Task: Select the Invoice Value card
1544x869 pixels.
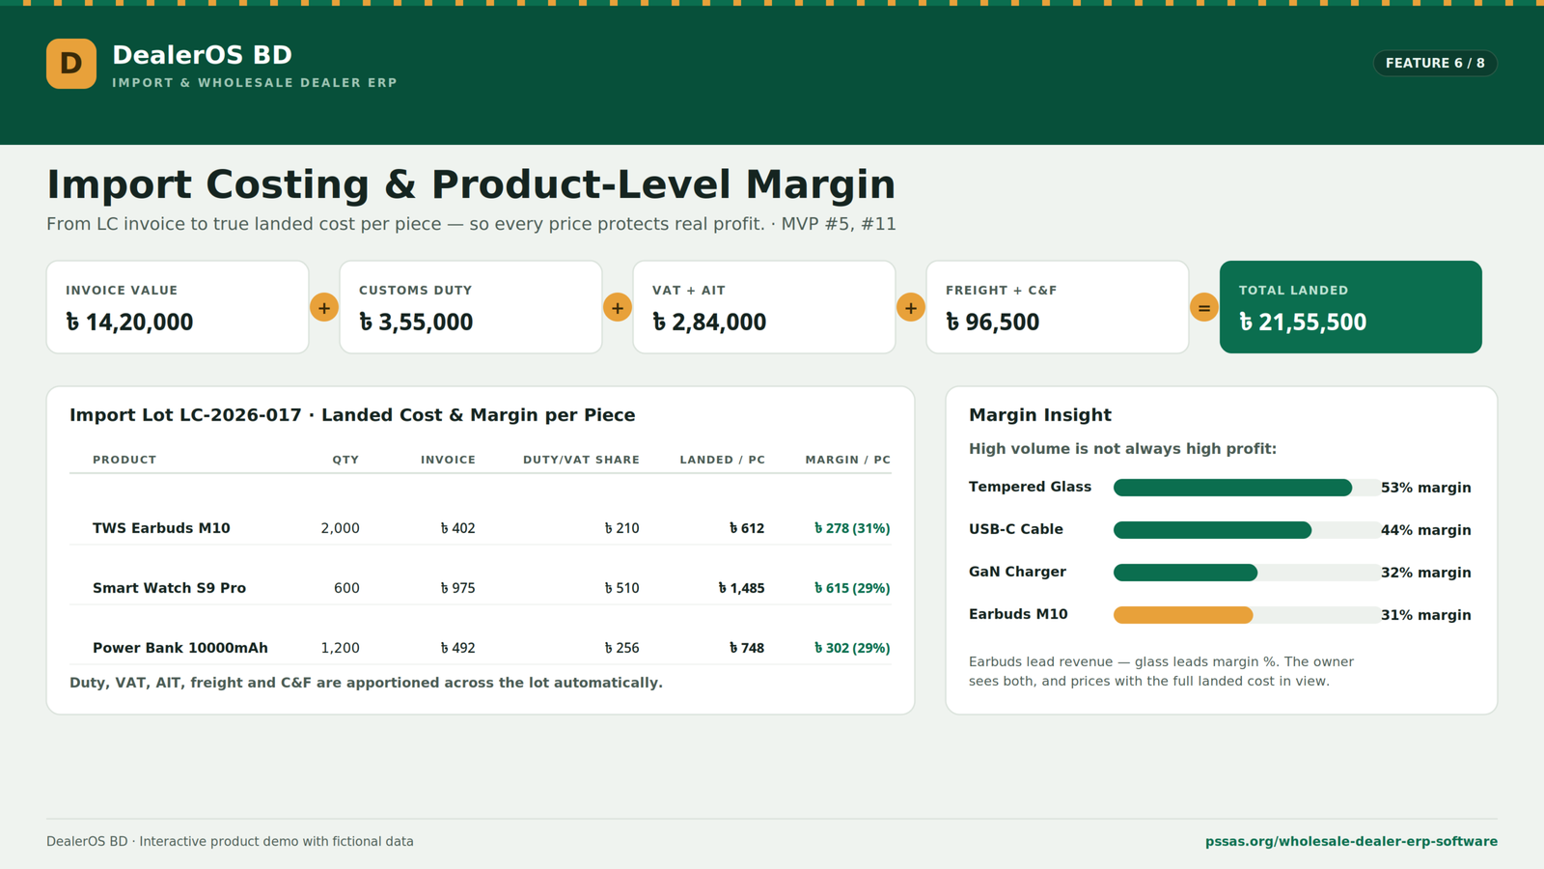Action: 178,307
